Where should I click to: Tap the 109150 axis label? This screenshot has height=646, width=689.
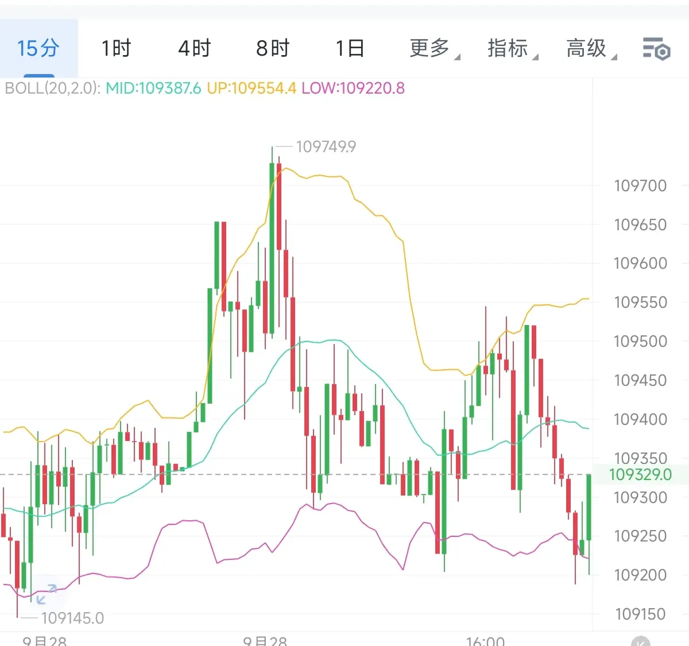point(640,614)
